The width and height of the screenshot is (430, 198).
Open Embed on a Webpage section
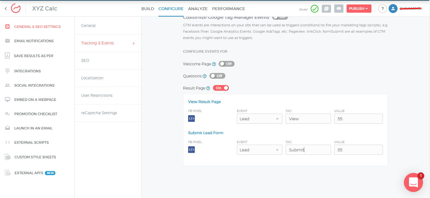pyautogui.click(x=35, y=100)
